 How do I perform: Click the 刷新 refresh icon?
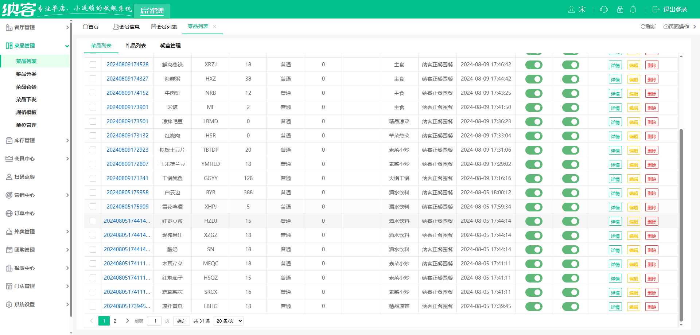tap(643, 27)
